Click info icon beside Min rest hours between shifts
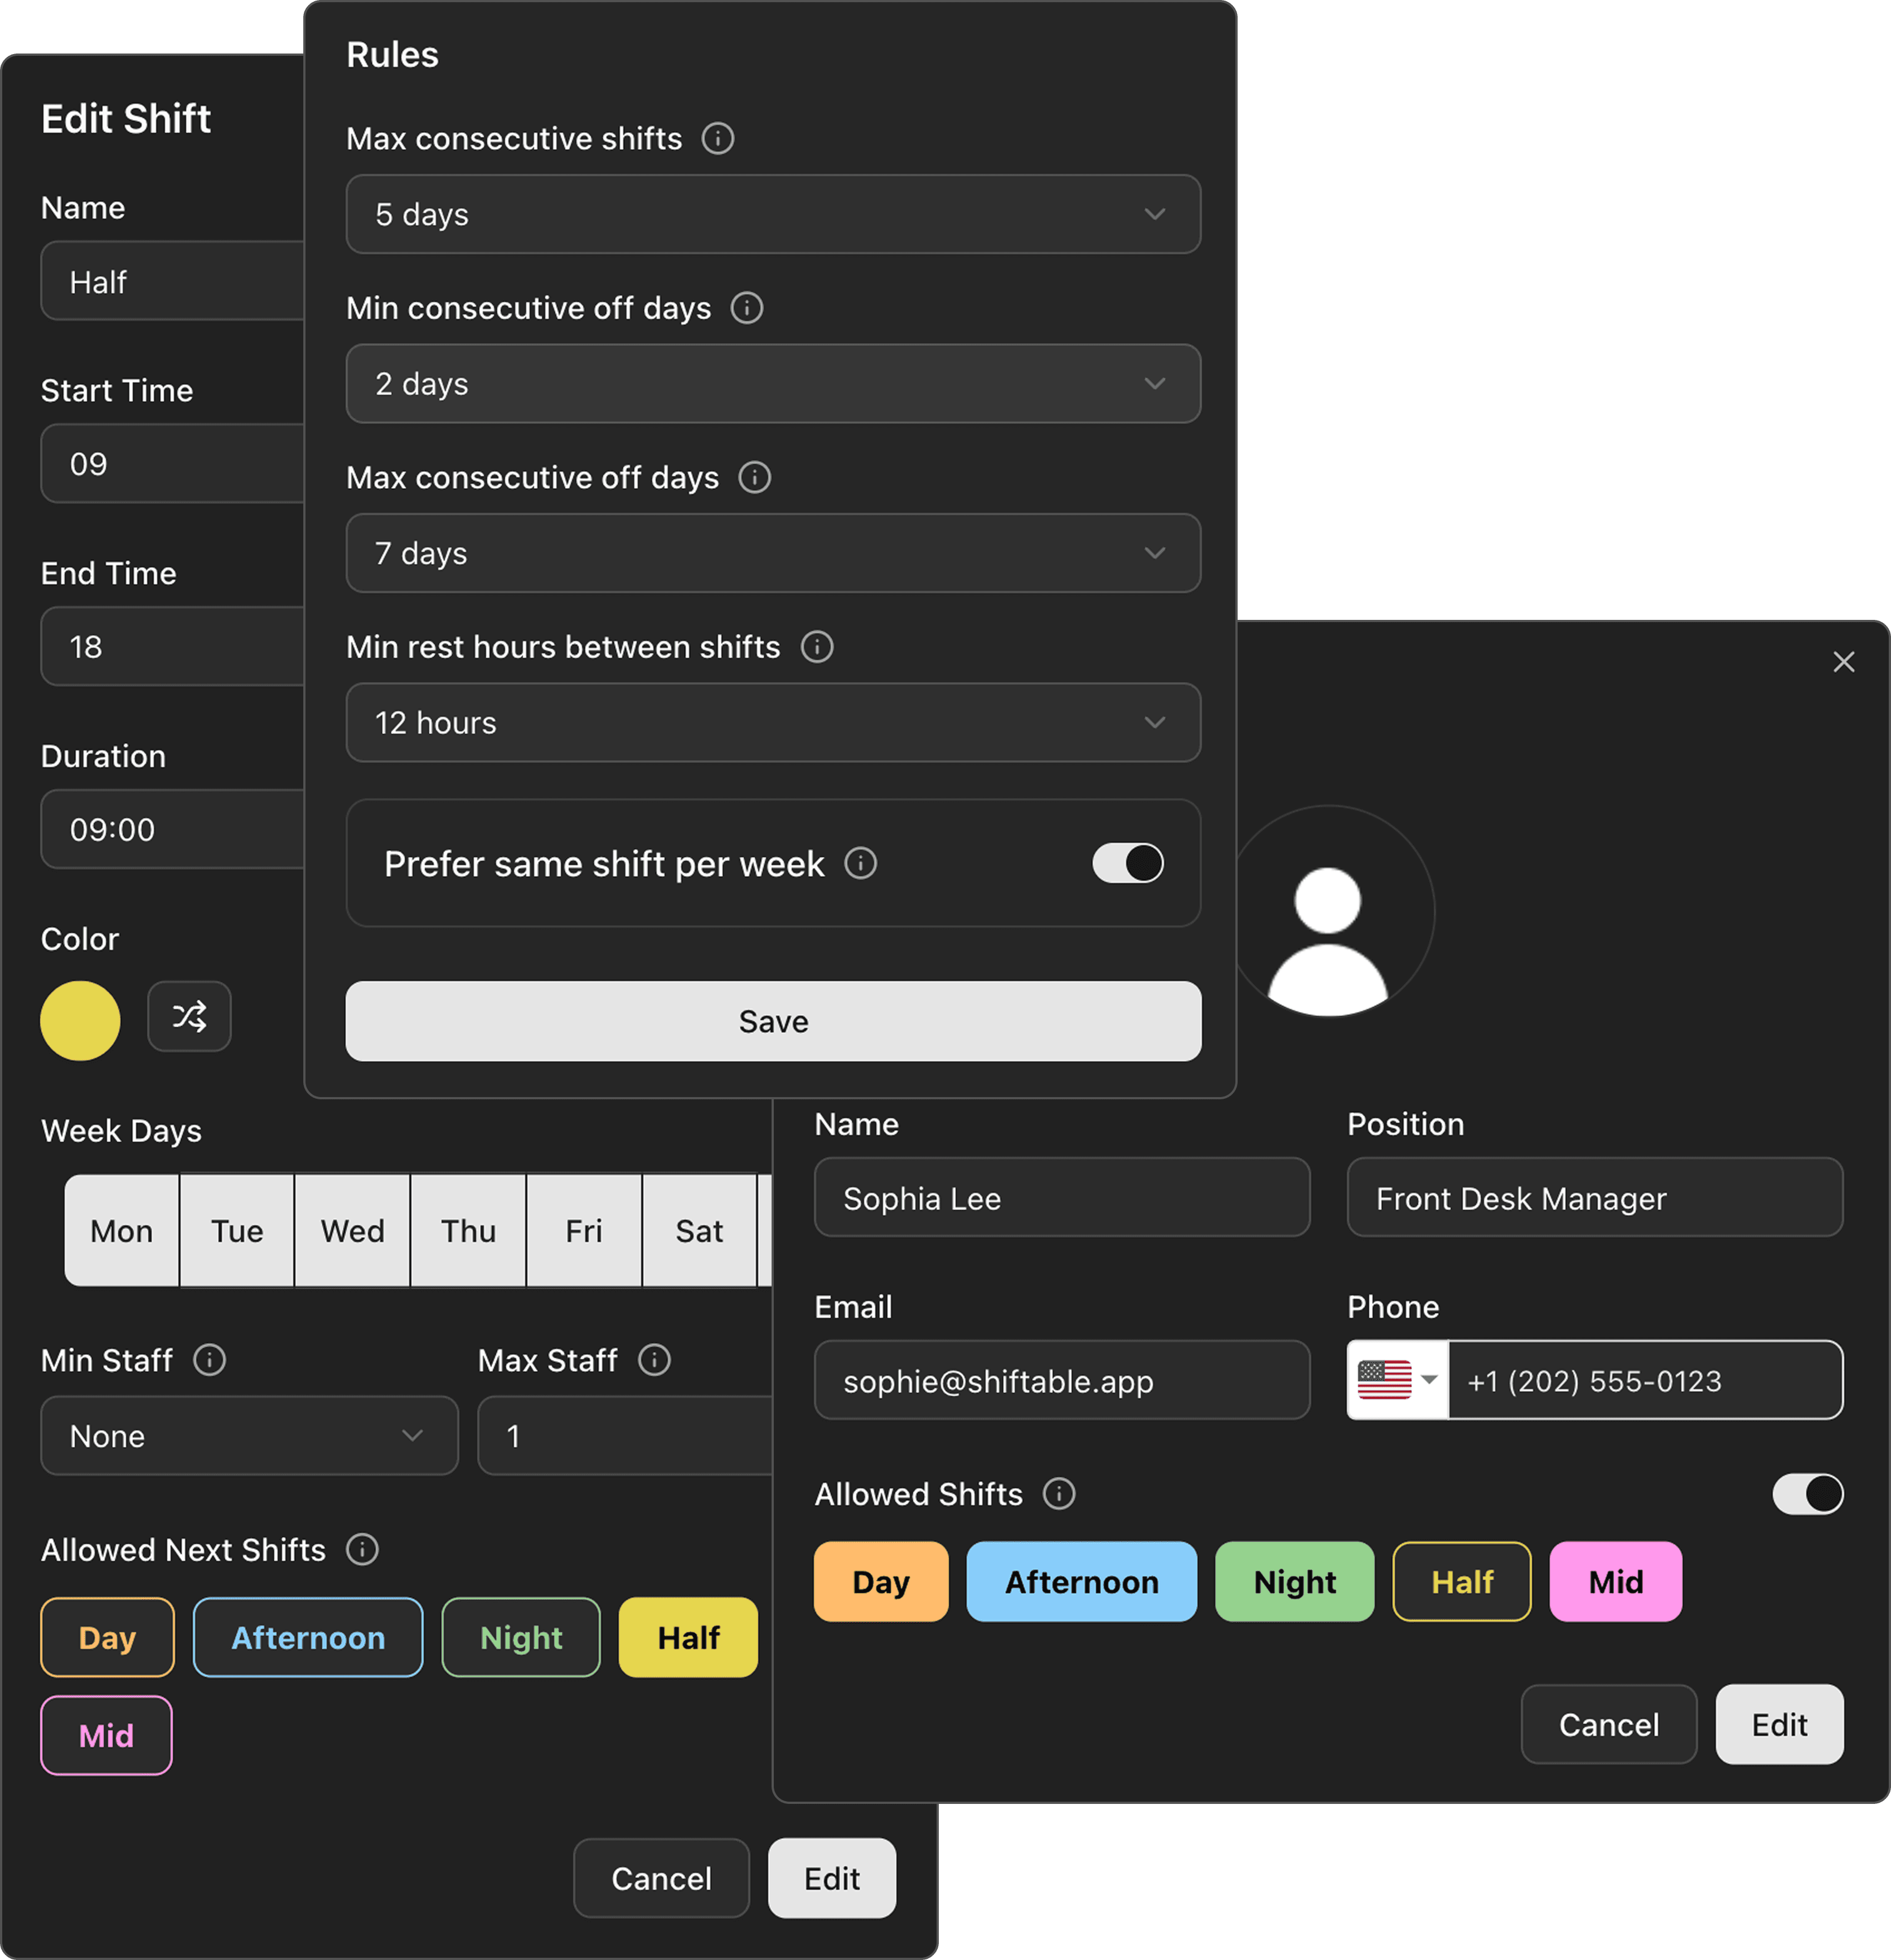This screenshot has height=1960, width=1891. pyautogui.click(x=816, y=647)
